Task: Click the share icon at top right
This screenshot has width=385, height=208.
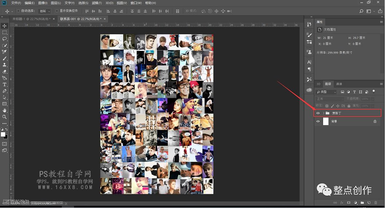Action: pos(380,11)
